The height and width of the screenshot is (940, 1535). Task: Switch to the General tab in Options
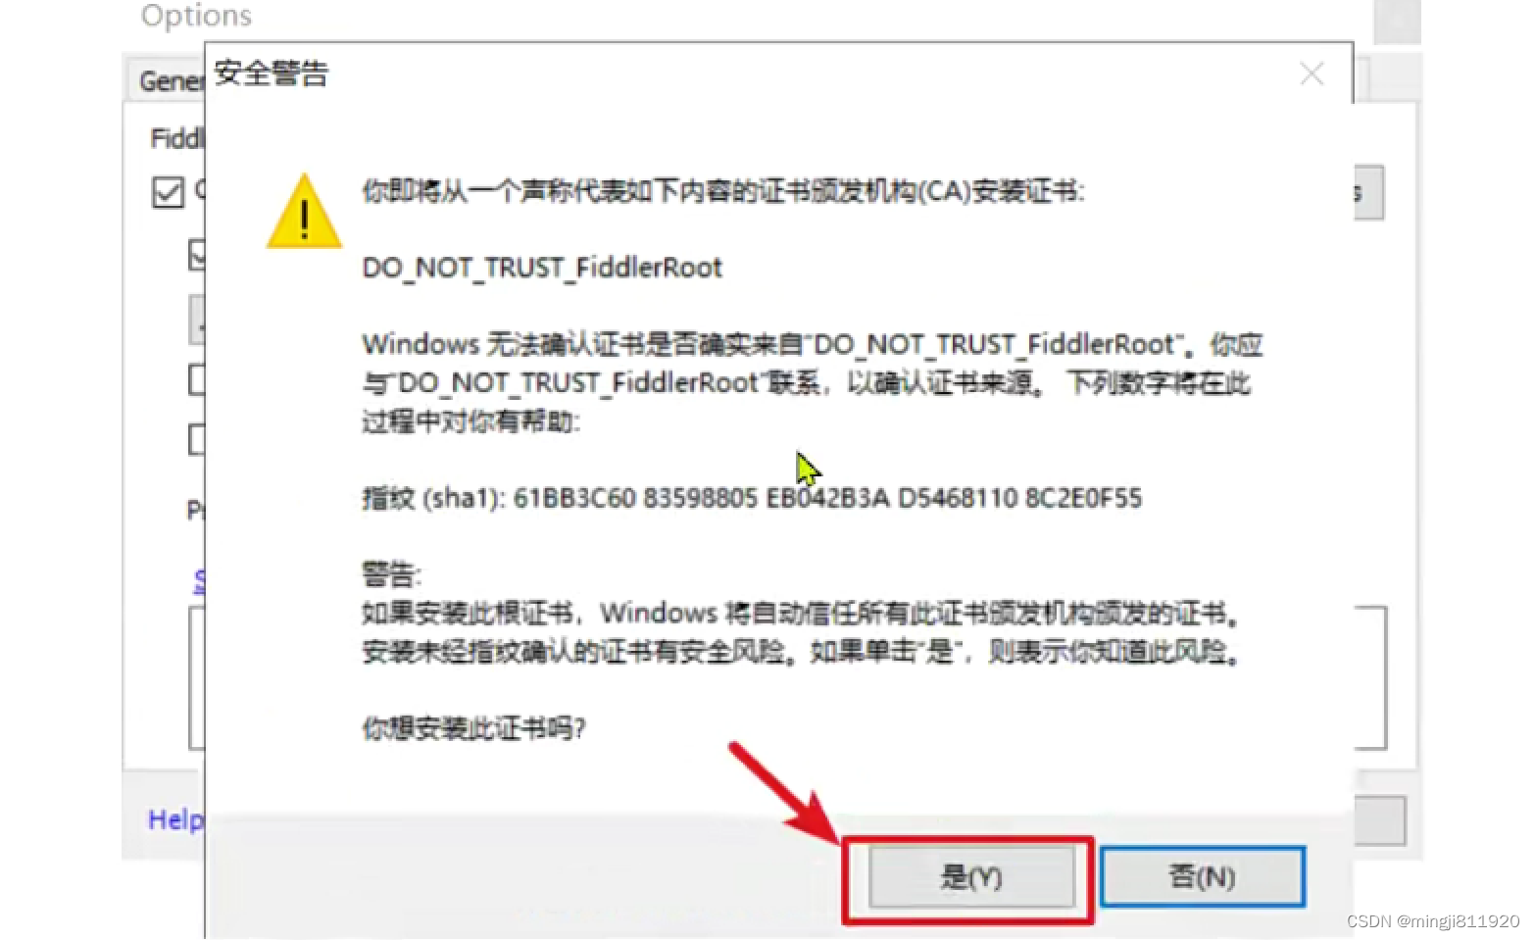169,80
